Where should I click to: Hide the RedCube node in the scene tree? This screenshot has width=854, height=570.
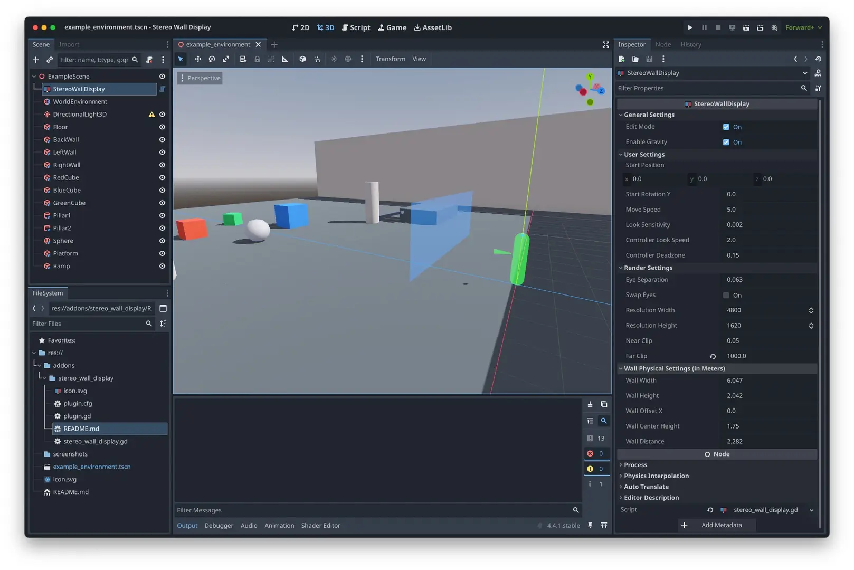[162, 178]
